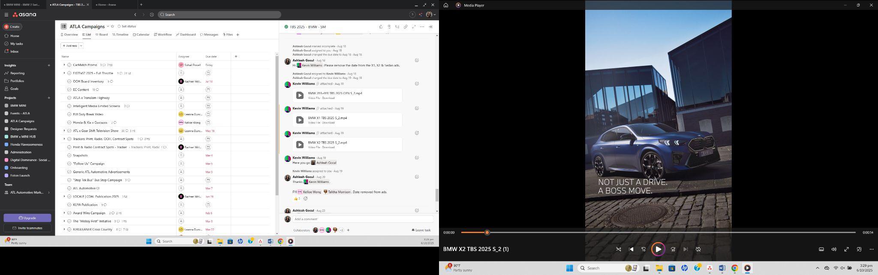Click the Media Player seek bar position thumb

[x=487, y=233]
